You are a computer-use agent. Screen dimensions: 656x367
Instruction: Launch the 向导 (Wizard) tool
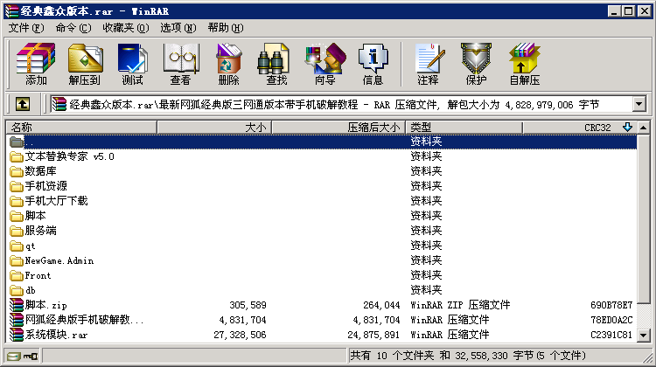coord(325,64)
